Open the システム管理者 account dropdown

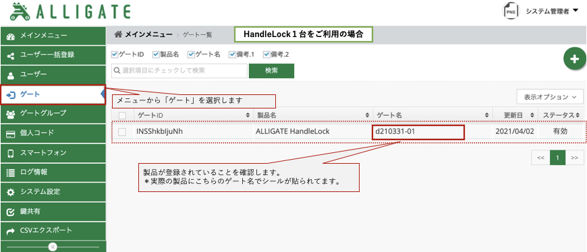[x=552, y=11]
